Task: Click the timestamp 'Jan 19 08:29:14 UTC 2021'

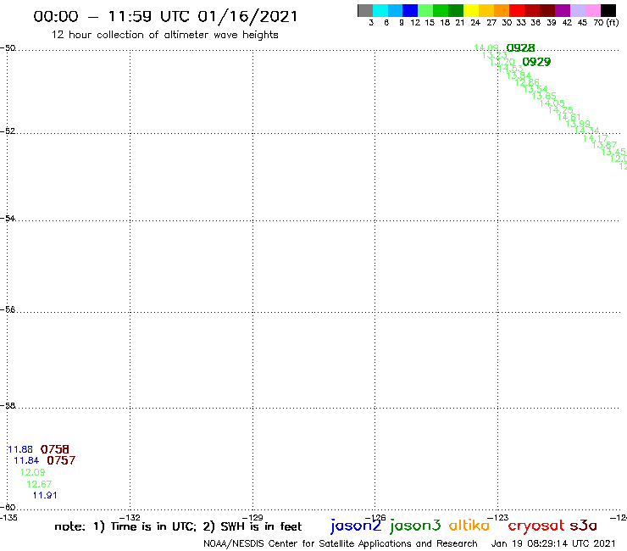Action: (x=553, y=543)
